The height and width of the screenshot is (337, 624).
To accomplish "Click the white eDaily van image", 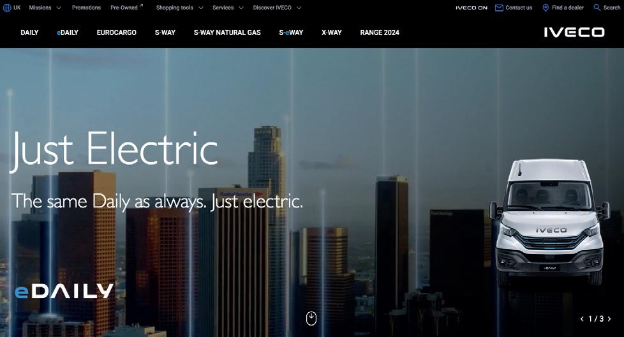I will tap(549, 222).
